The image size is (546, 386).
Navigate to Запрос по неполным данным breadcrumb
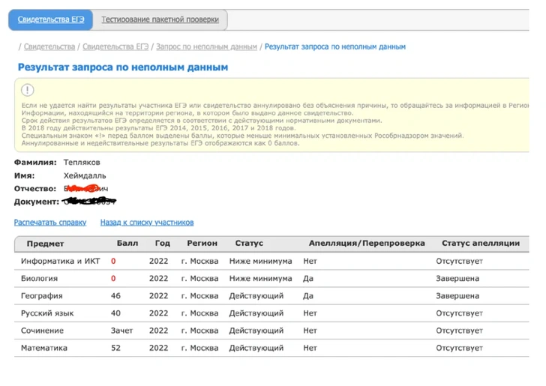coord(206,46)
